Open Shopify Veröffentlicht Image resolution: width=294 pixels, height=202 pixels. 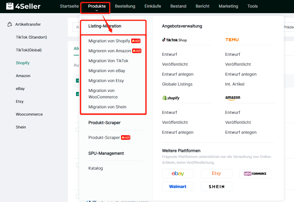pos(175,122)
